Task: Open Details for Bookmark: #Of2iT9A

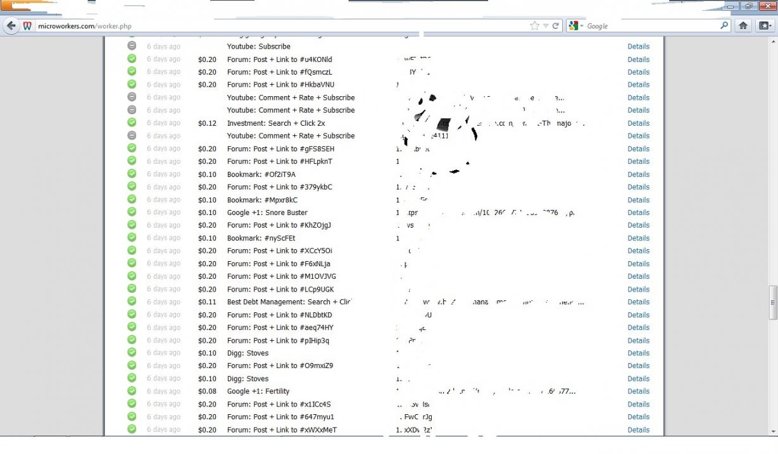Action: pos(638,175)
